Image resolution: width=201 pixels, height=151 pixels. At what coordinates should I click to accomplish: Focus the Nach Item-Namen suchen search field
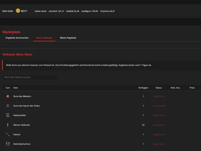coord(30,77)
